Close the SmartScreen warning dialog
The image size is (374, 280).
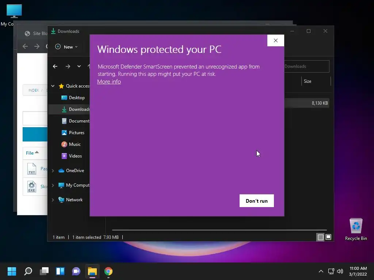275,40
